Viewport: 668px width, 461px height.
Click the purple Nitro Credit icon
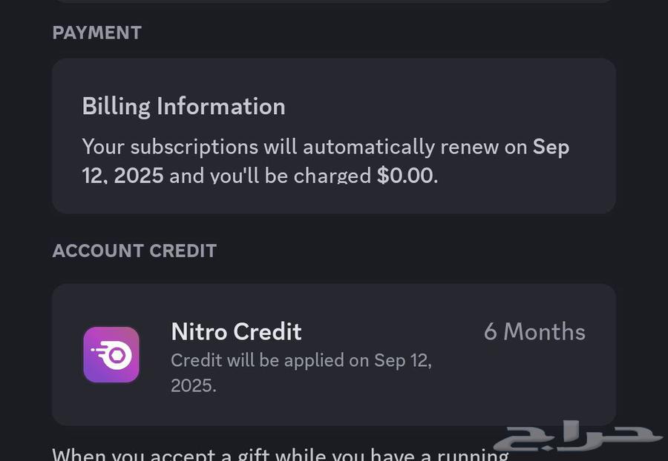click(x=111, y=355)
